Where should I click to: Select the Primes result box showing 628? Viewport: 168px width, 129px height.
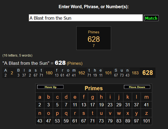pos(94,38)
